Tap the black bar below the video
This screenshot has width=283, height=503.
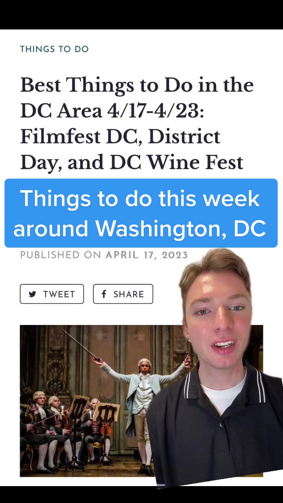click(x=141, y=495)
